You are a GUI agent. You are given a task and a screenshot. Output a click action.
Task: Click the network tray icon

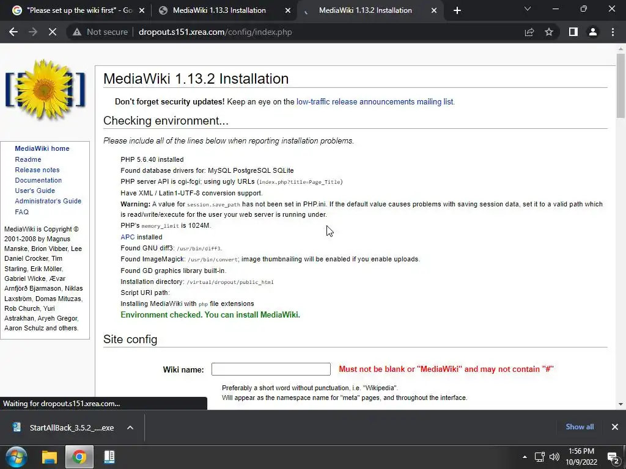click(x=540, y=457)
